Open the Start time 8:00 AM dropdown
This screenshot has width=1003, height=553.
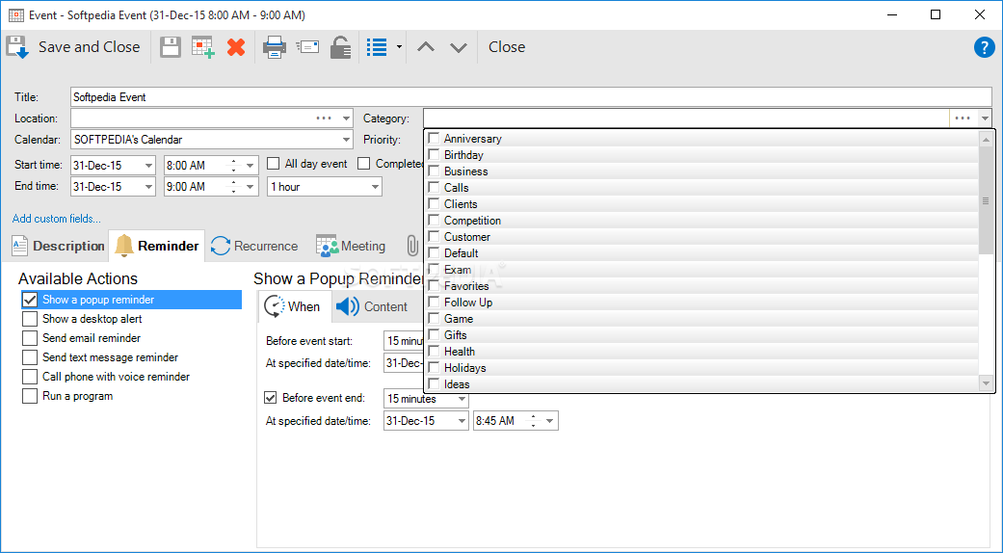(x=251, y=165)
